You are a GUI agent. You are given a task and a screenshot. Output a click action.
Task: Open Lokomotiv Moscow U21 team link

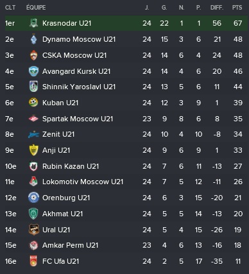(83, 182)
